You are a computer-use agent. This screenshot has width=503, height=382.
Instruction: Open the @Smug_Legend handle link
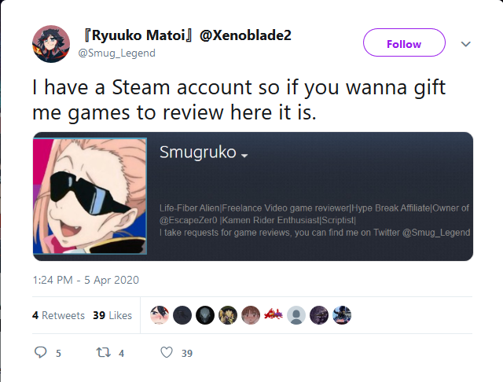pos(117,53)
